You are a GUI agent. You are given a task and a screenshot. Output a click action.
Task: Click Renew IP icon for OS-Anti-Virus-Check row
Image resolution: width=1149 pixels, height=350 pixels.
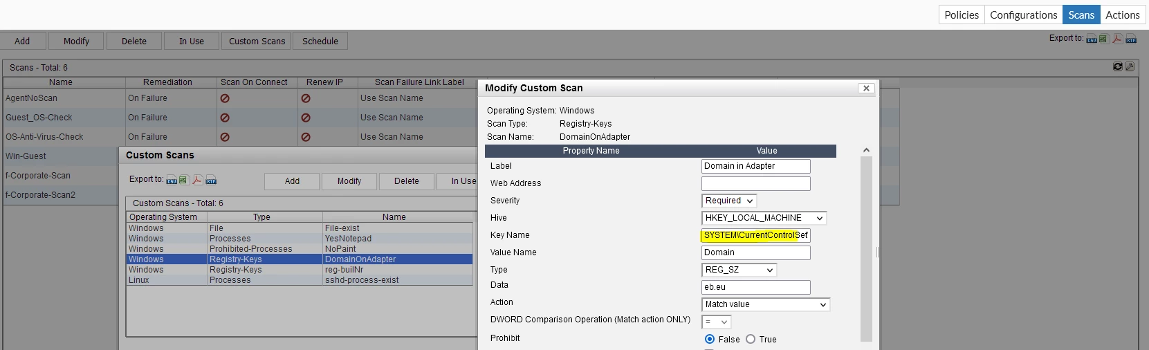[306, 137]
